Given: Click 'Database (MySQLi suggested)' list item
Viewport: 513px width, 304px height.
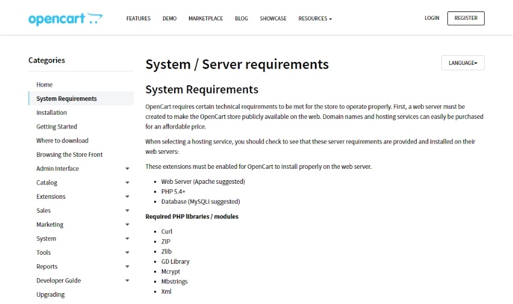Looking at the screenshot, I should click(201, 202).
